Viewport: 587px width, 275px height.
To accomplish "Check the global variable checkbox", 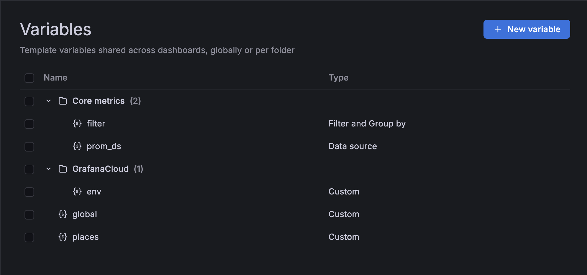I will point(29,214).
